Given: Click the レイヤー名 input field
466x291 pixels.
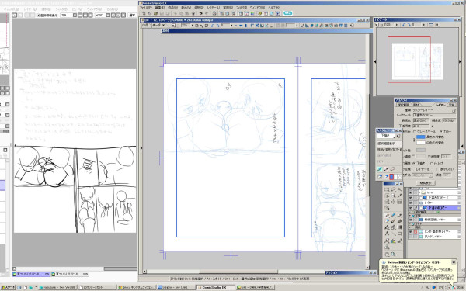Looking at the screenshot, I should pyautogui.click(x=434, y=115).
